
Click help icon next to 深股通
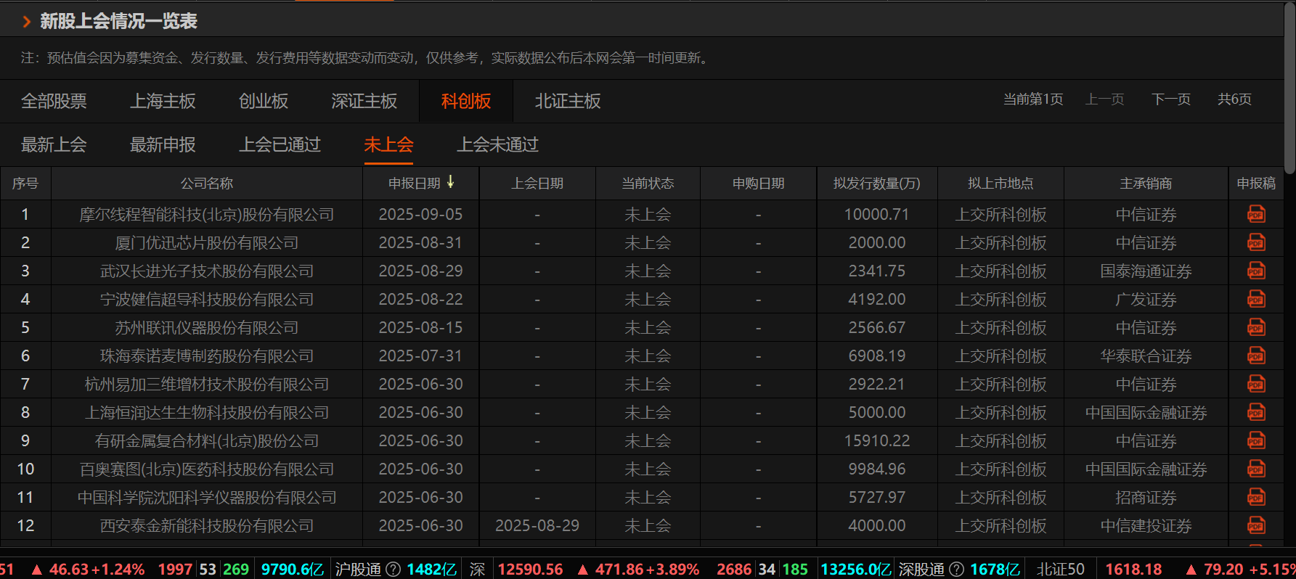click(x=956, y=570)
